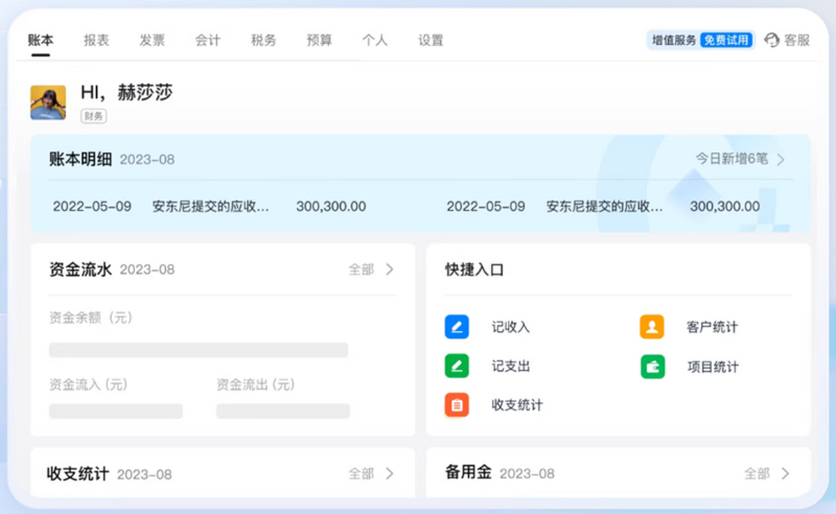Expand the 备用金 全部 chevron
Viewport: 836px width, 514px height.
point(785,474)
